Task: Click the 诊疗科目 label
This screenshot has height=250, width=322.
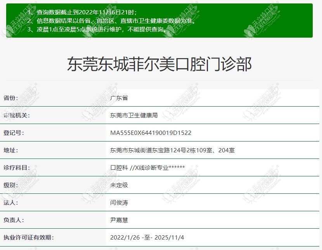Action: pyautogui.click(x=17, y=167)
